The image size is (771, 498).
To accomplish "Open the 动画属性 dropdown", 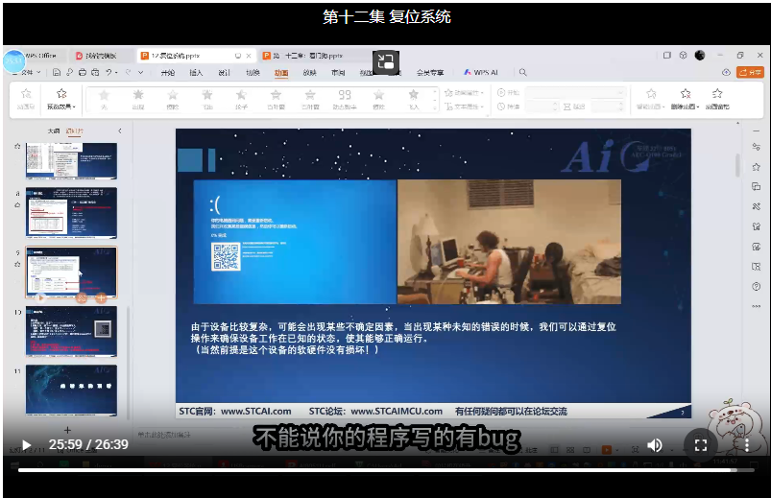I will point(464,92).
